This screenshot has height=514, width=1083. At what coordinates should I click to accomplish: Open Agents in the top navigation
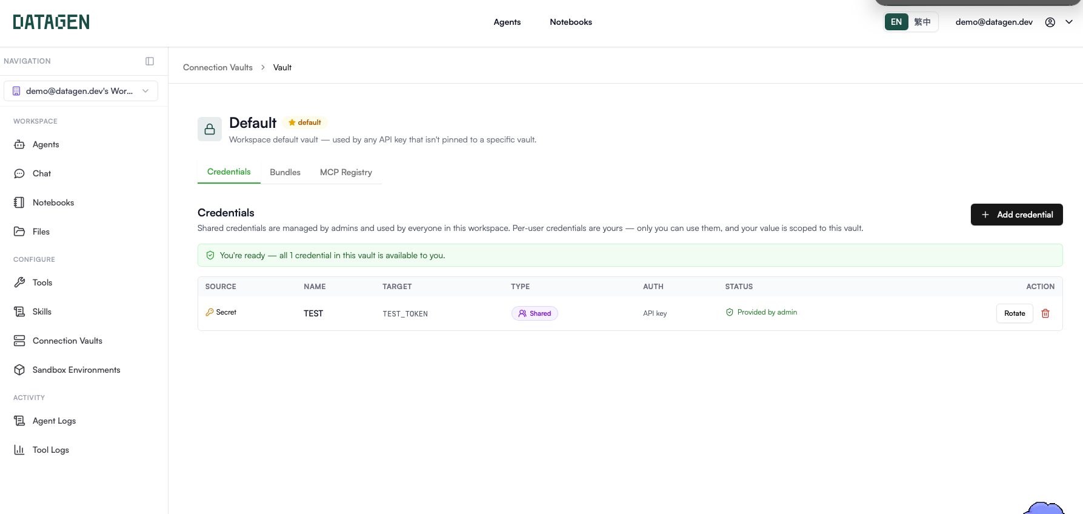pyautogui.click(x=507, y=22)
